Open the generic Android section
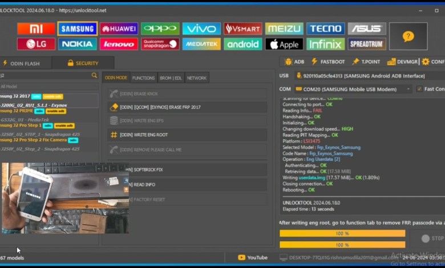 point(243,44)
